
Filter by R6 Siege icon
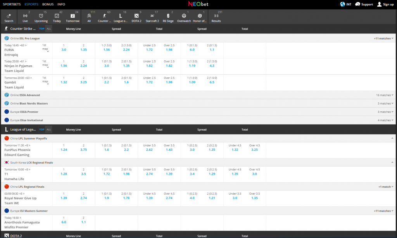click(x=168, y=16)
